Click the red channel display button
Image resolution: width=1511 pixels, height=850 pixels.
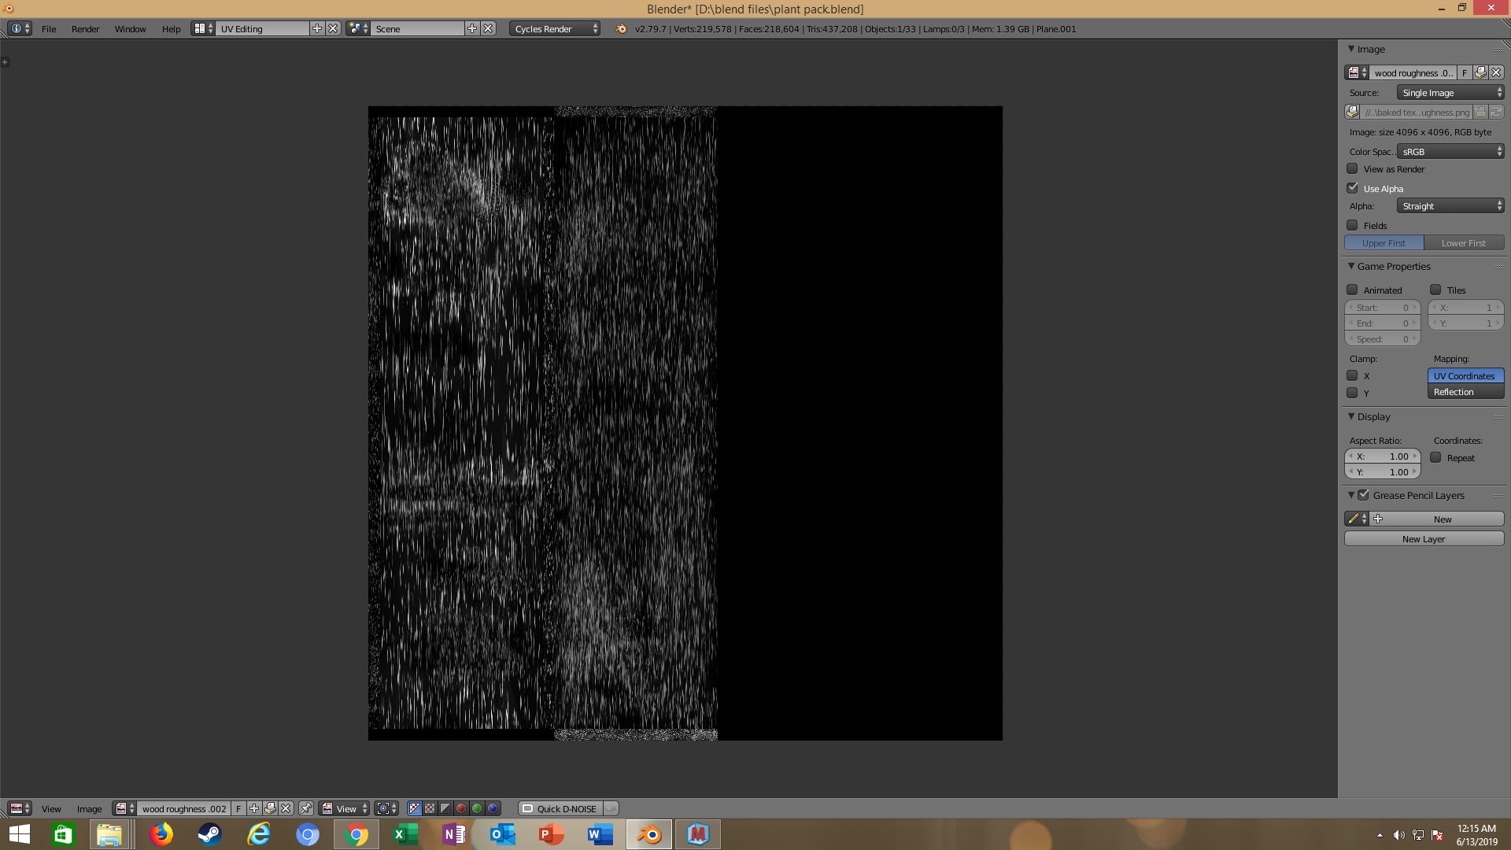461,808
